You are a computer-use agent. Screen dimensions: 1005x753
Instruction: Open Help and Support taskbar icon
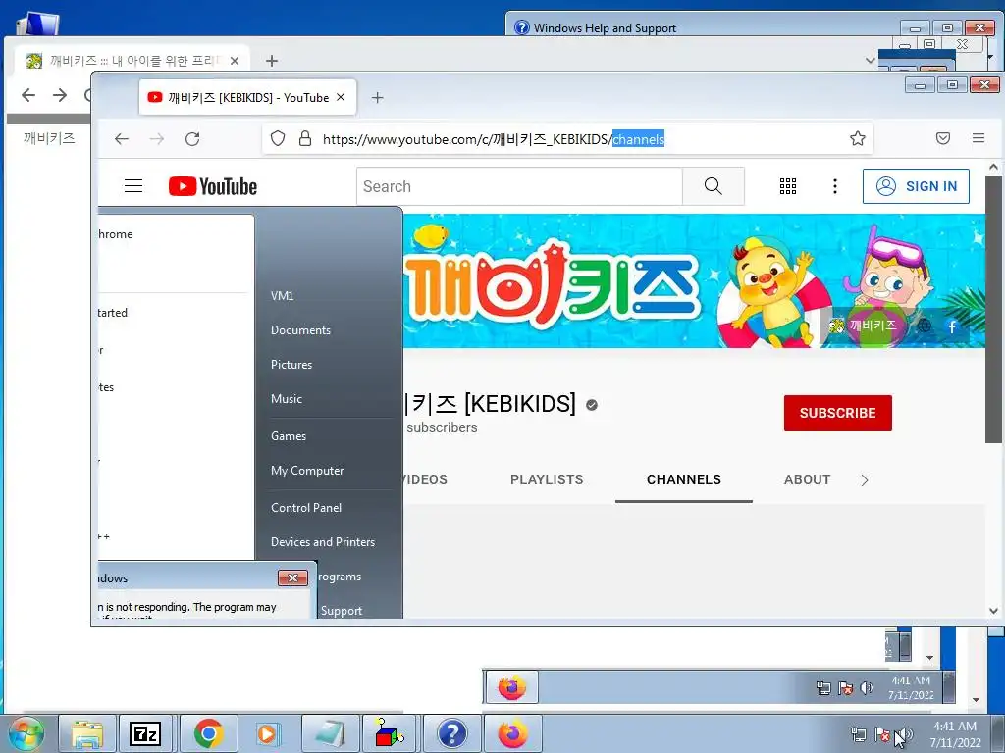pos(451,733)
